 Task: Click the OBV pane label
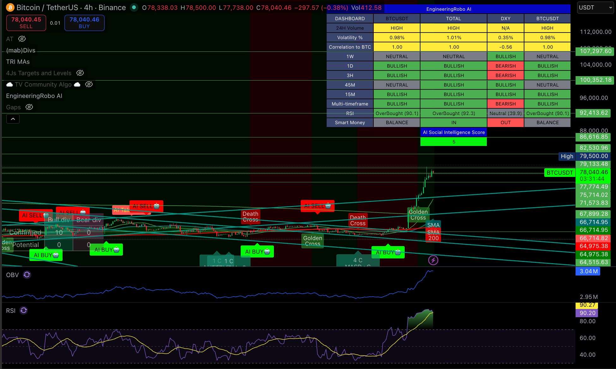(x=13, y=275)
